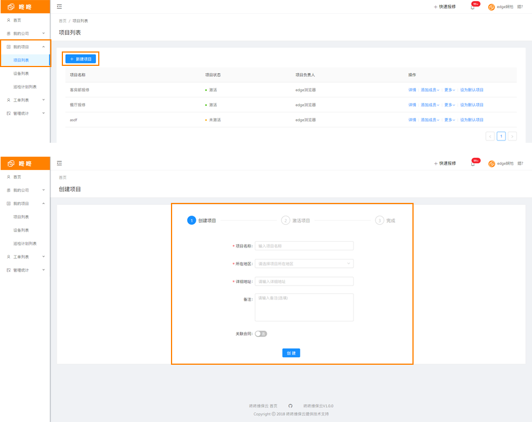The width and height of the screenshot is (532, 422).
Task: Click the blue 新建项目 button
Action: point(81,59)
